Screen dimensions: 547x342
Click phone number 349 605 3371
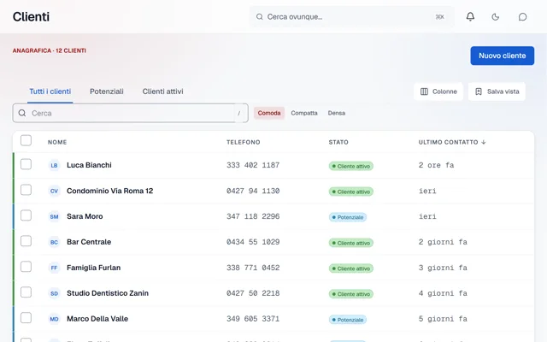point(253,319)
